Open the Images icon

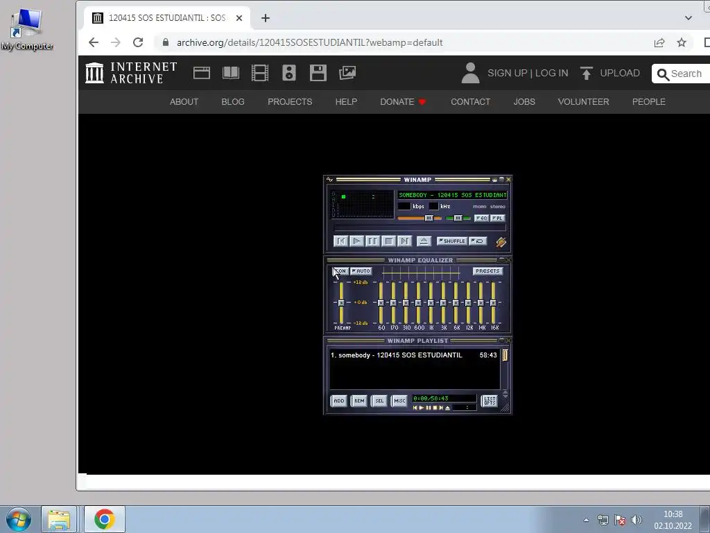click(x=347, y=73)
